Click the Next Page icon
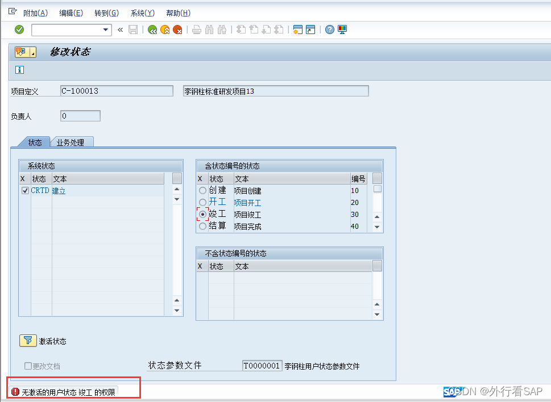This screenshot has height=402, width=551. (x=266, y=30)
